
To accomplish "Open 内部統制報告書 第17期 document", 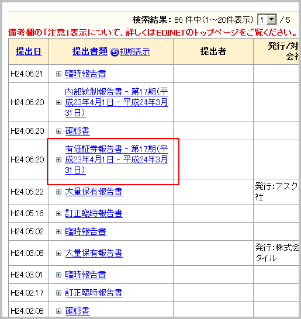I will coord(116,102).
